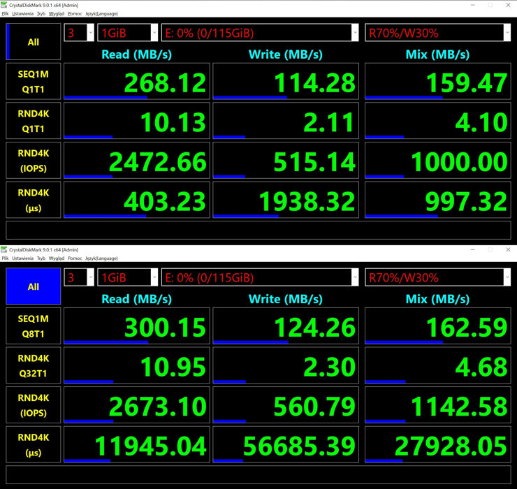
Task: Click the Mix (MB/s) column header in the lower window
Action: [x=437, y=299]
